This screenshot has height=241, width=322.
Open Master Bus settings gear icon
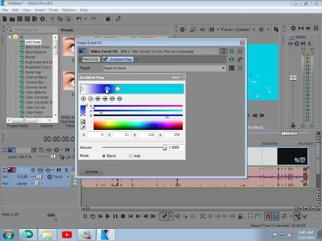(293, 28)
